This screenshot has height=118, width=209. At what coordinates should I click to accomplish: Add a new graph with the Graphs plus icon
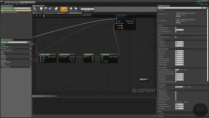[x=30, y=45]
